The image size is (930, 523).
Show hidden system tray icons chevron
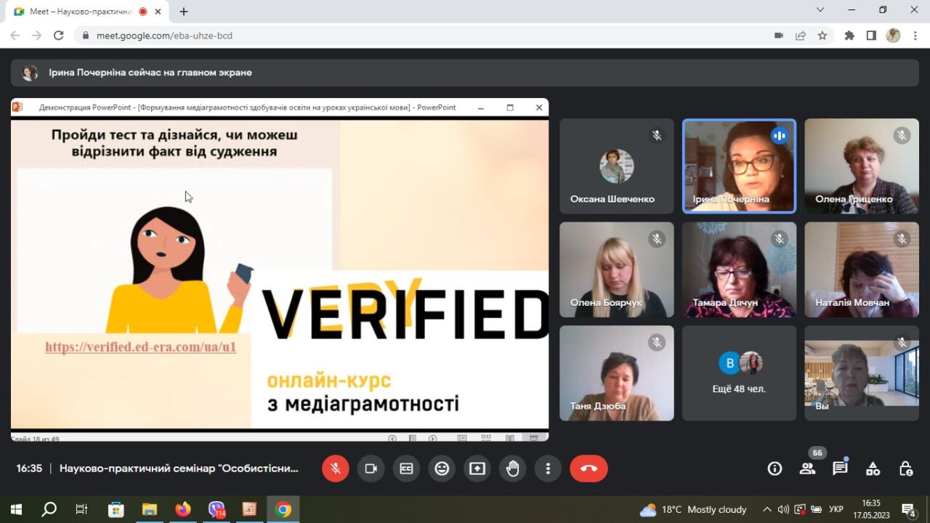(x=767, y=509)
